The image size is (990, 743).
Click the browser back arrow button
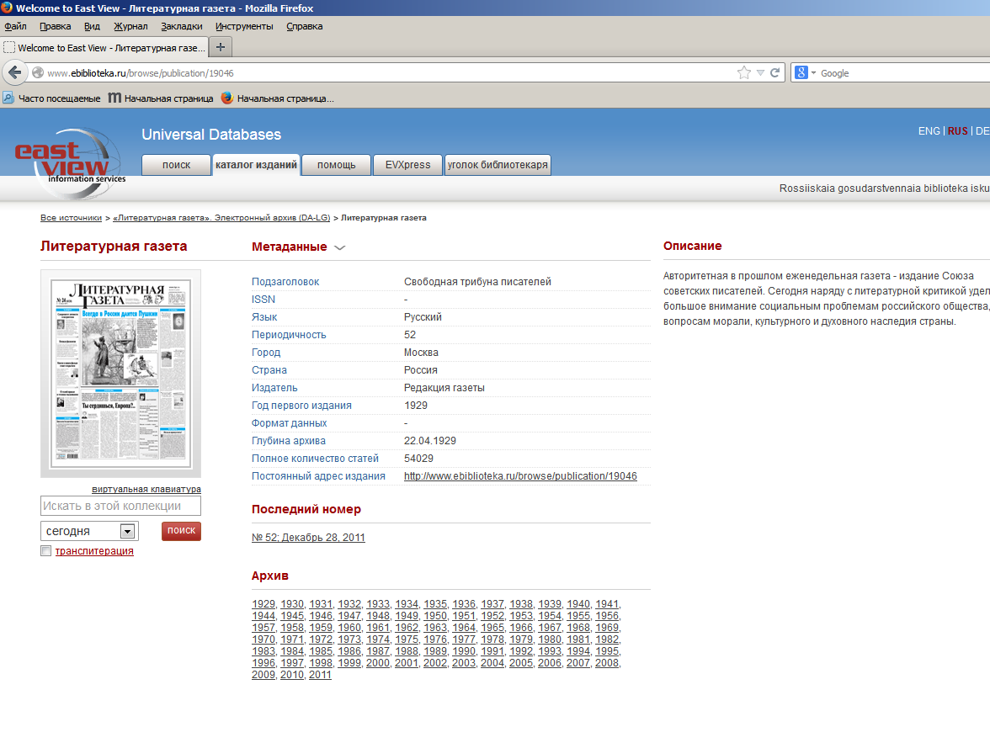tap(14, 72)
